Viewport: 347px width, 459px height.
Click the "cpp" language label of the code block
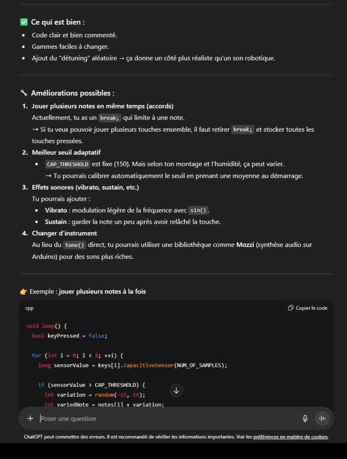(30, 308)
